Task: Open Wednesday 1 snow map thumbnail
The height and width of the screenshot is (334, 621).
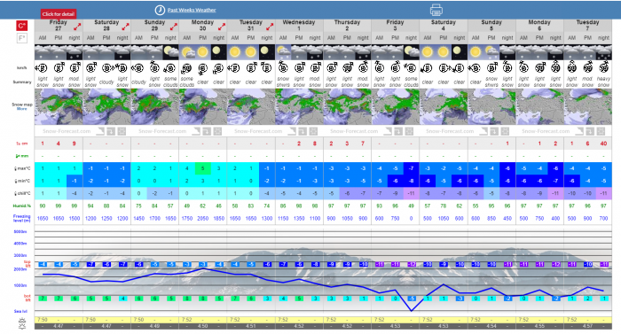Action: [x=300, y=107]
